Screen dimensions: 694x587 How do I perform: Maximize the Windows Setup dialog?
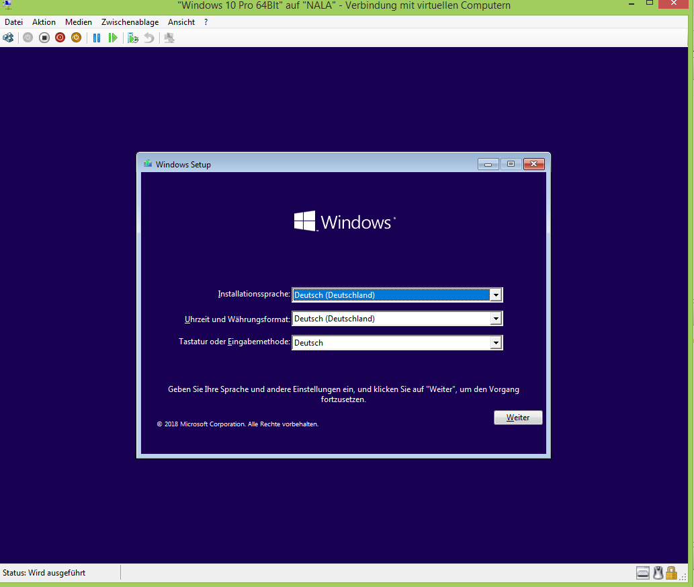[x=511, y=164]
